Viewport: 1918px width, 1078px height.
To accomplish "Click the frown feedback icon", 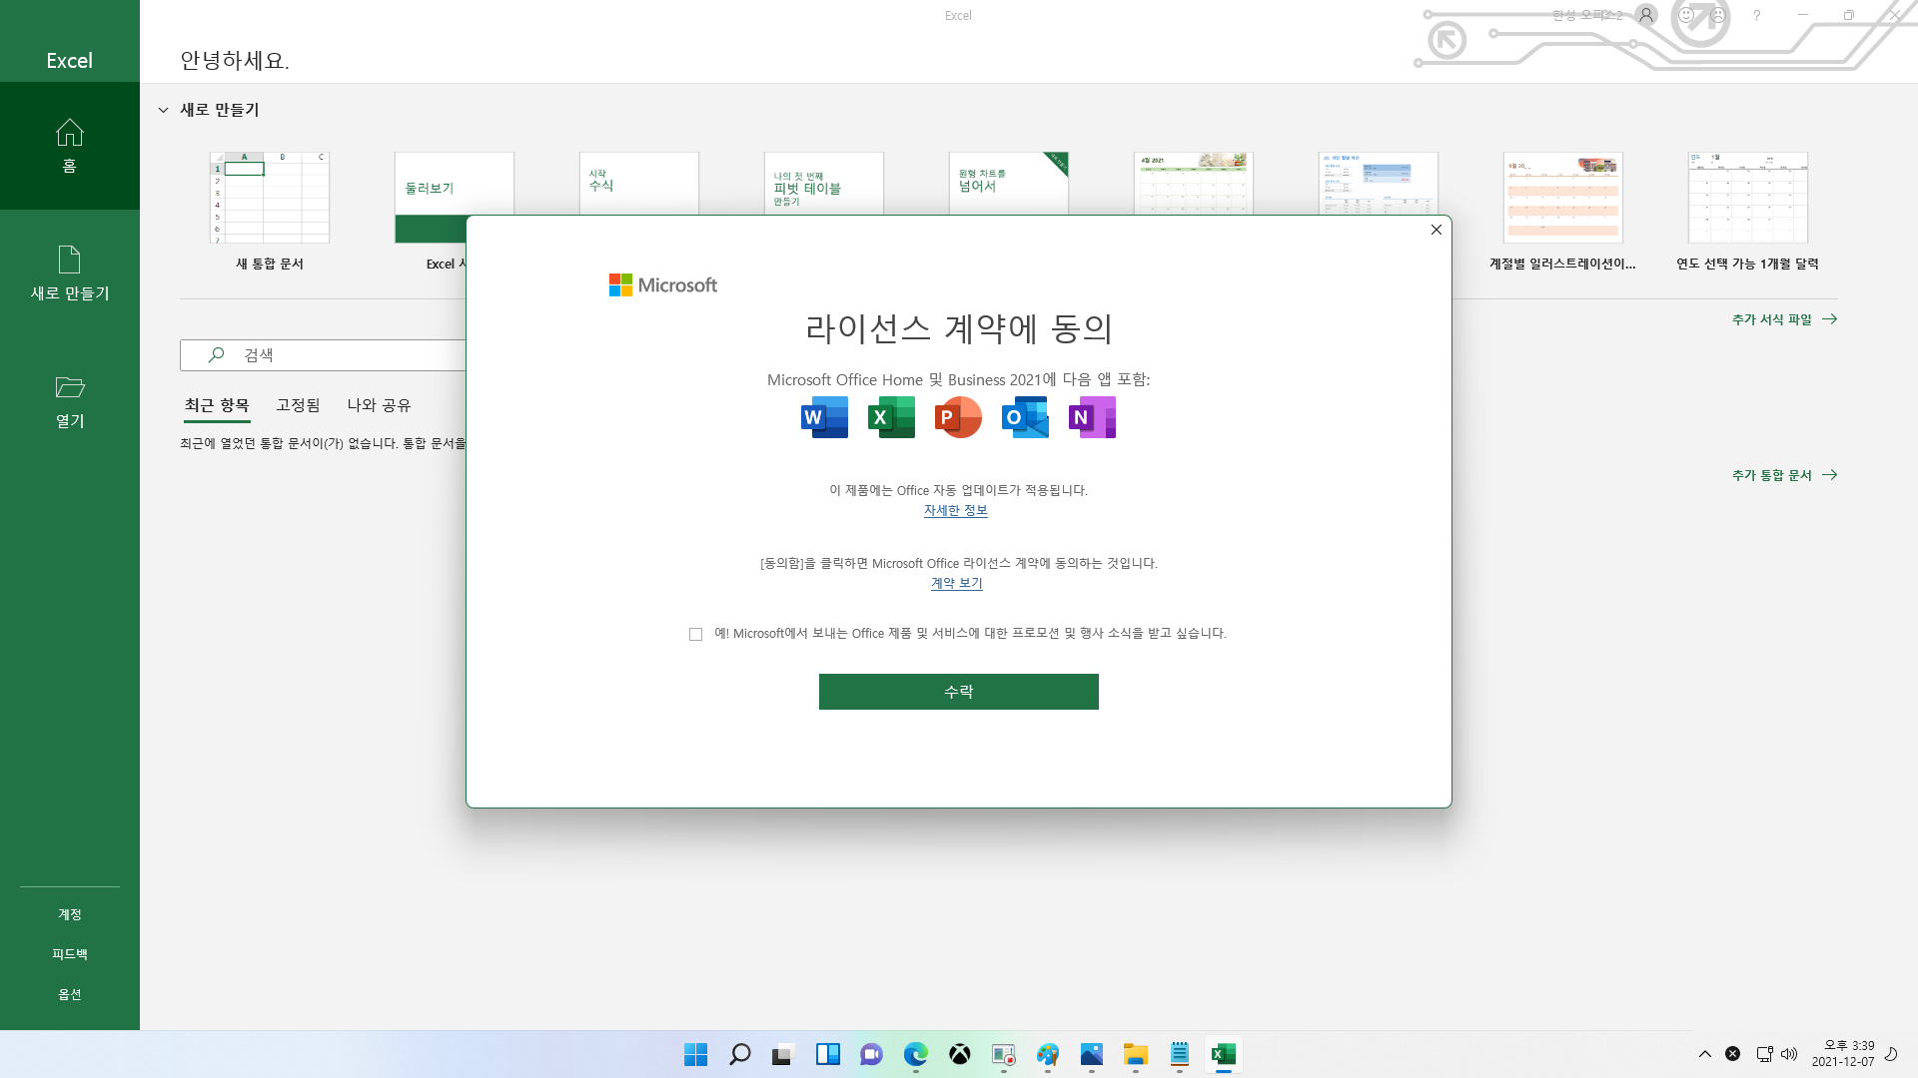I will (1718, 15).
